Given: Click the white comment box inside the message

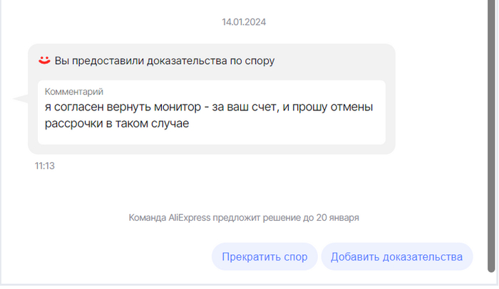Looking at the screenshot, I should point(211,112).
